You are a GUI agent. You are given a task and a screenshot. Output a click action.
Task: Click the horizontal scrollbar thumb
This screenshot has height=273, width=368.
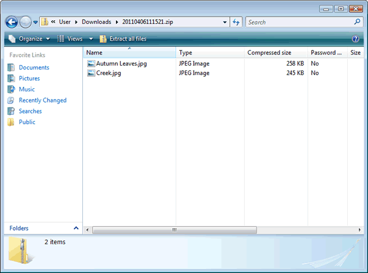(174, 230)
